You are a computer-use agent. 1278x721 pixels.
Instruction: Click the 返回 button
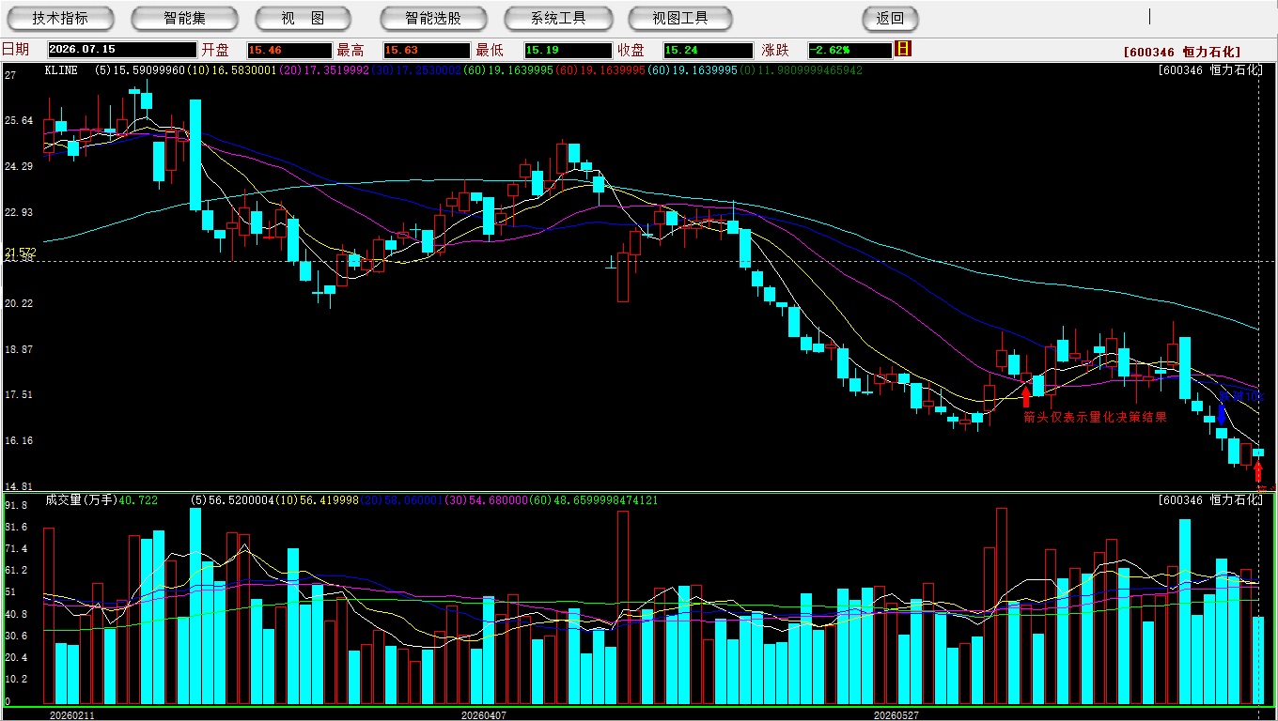pos(890,18)
